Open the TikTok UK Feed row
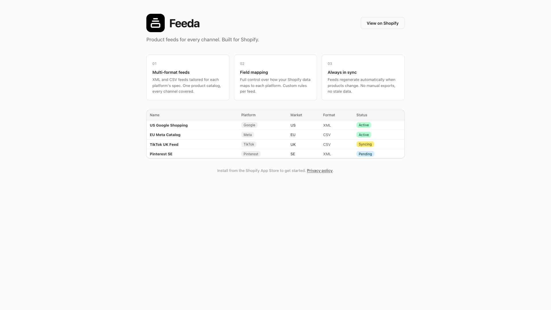 (164, 145)
